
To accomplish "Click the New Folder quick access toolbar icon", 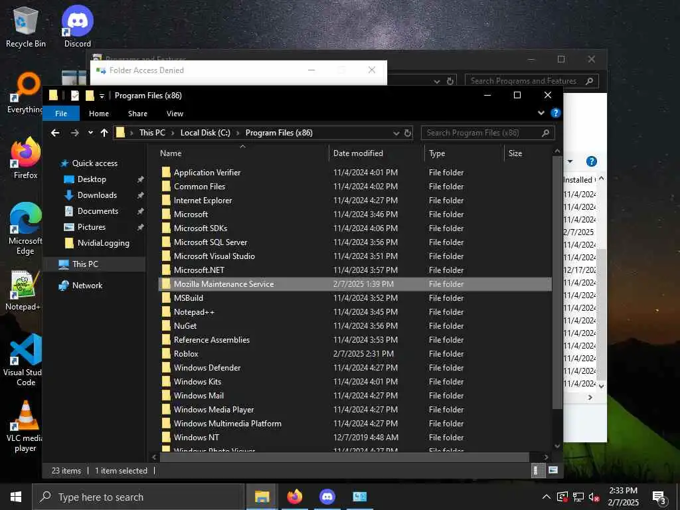I will (90, 96).
